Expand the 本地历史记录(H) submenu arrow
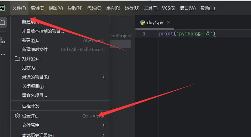The width and height of the screenshot is (251, 137). (x=103, y=135)
